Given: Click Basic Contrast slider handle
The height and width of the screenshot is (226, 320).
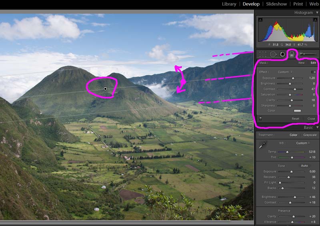Looking at the screenshot, I should (290, 203).
